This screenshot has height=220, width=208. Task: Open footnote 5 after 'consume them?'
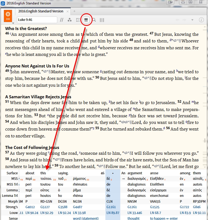pyautogui.click(x=93, y=128)
